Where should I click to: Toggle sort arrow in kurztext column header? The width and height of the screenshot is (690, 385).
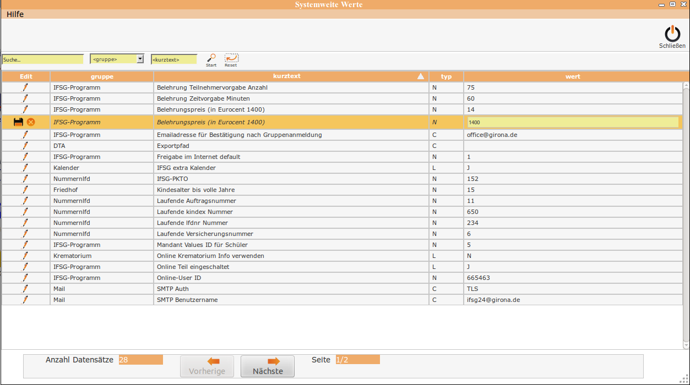[x=421, y=76]
